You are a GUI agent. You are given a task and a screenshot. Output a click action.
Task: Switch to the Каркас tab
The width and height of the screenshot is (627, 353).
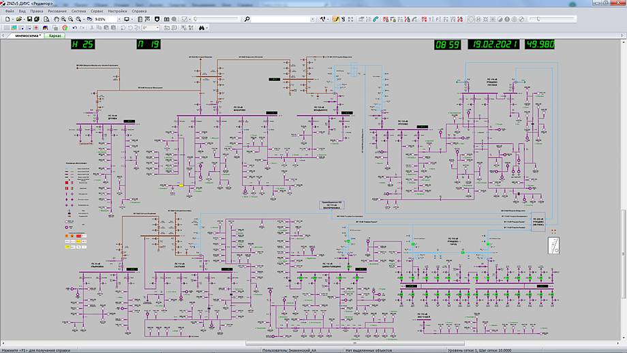[56, 35]
